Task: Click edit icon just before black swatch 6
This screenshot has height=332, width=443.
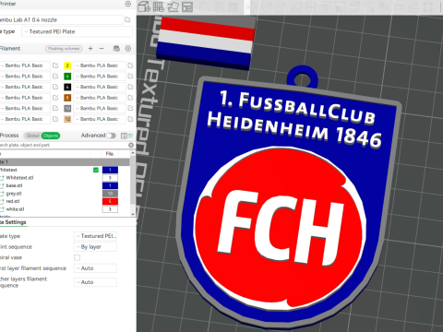Action: coord(55,87)
